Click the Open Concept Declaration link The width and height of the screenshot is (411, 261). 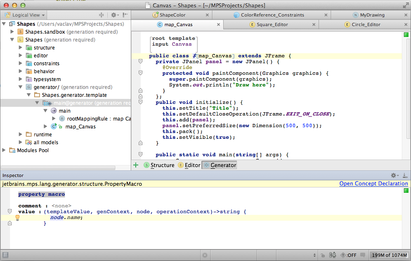click(373, 184)
